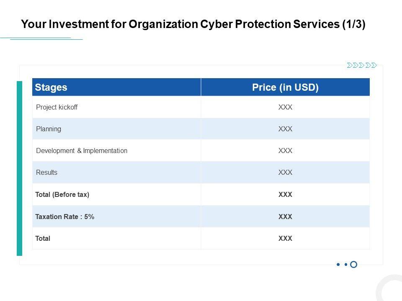This screenshot has width=402, height=301.
Task: Click Taxation Rate : 5% cell
Action: [65, 217]
